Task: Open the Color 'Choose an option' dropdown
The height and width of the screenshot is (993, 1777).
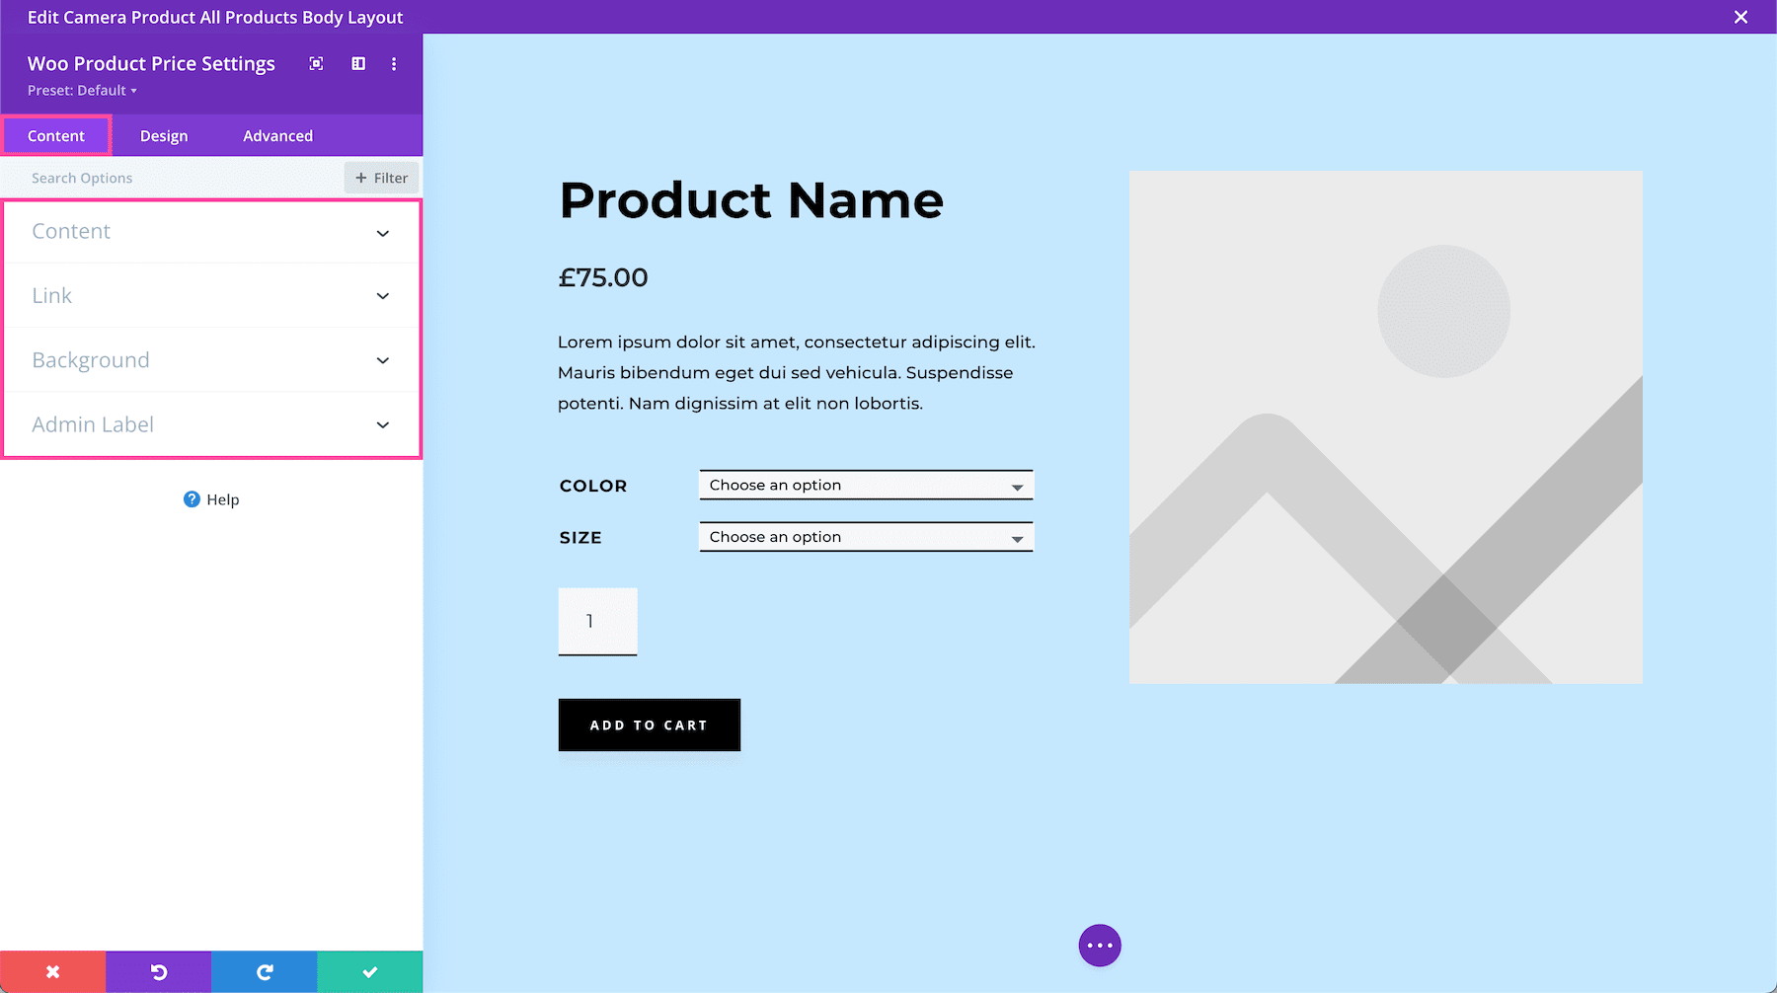Action: tap(865, 485)
